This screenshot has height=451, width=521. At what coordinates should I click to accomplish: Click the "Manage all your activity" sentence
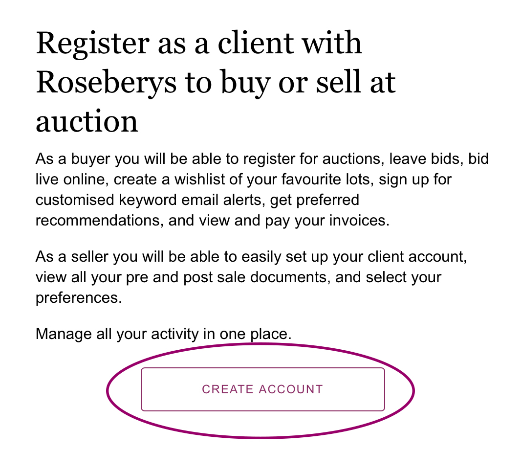[163, 334]
